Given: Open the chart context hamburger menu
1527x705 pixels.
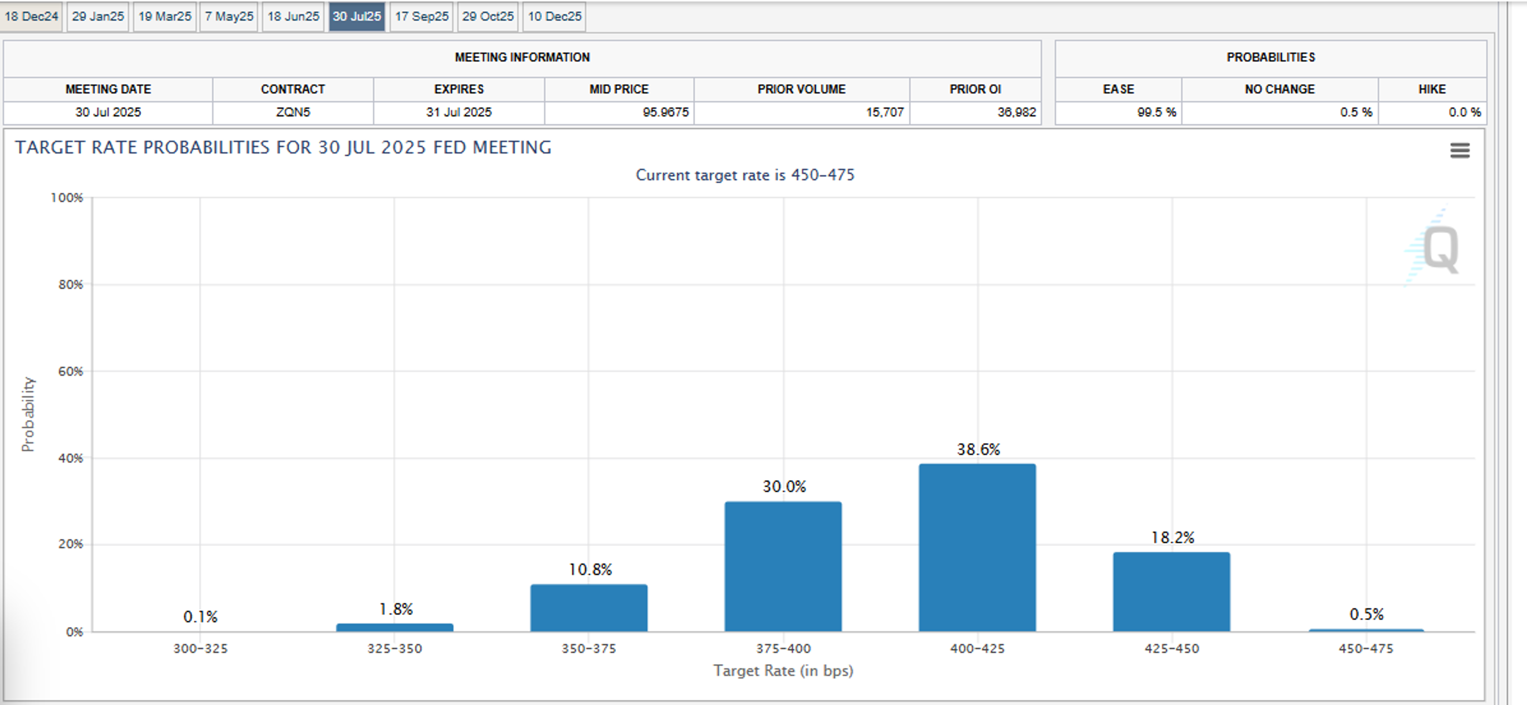Looking at the screenshot, I should tap(1459, 151).
